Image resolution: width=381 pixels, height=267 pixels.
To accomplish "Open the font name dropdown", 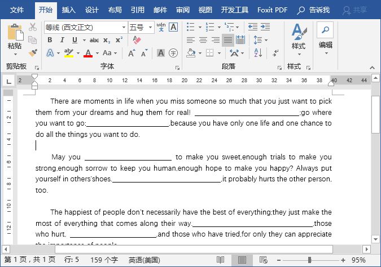I will (x=124, y=27).
